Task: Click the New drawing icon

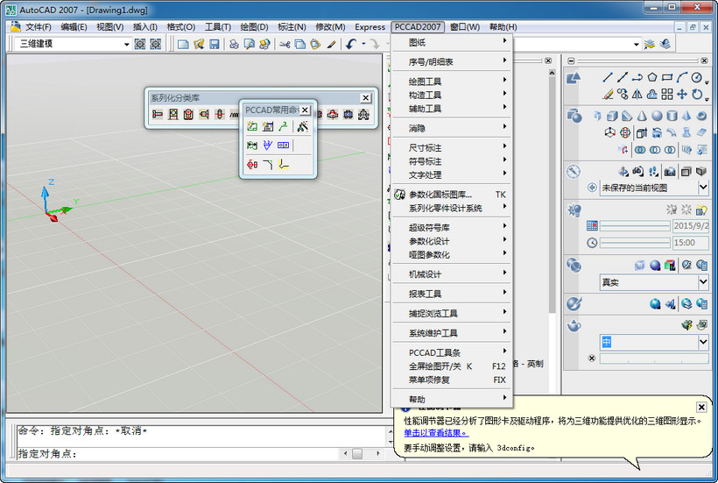Action: click(183, 44)
